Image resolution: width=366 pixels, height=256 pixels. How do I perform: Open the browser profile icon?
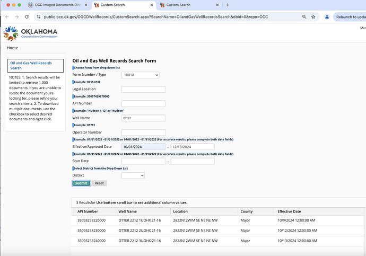326,17
